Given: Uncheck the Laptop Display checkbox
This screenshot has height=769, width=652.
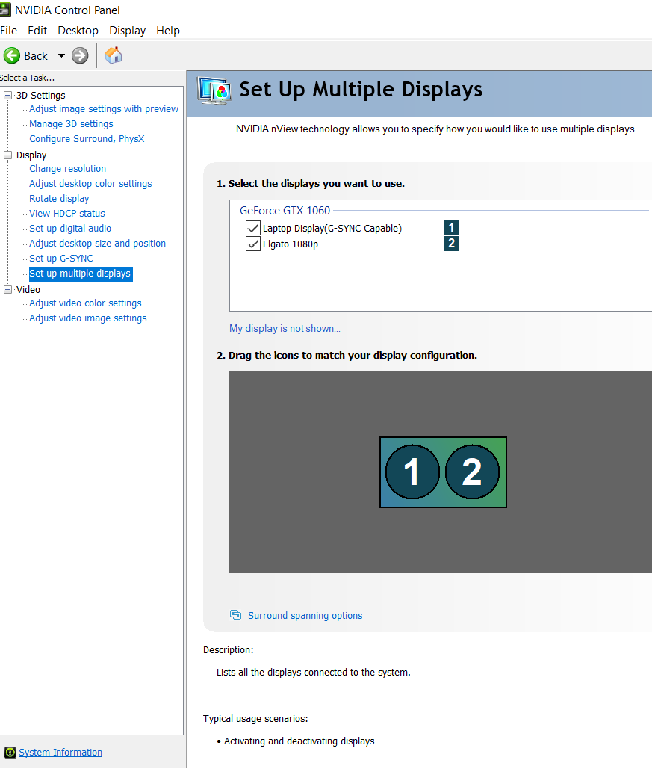Looking at the screenshot, I should [x=252, y=228].
